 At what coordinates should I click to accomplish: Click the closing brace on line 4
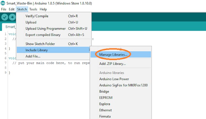click(9, 49)
